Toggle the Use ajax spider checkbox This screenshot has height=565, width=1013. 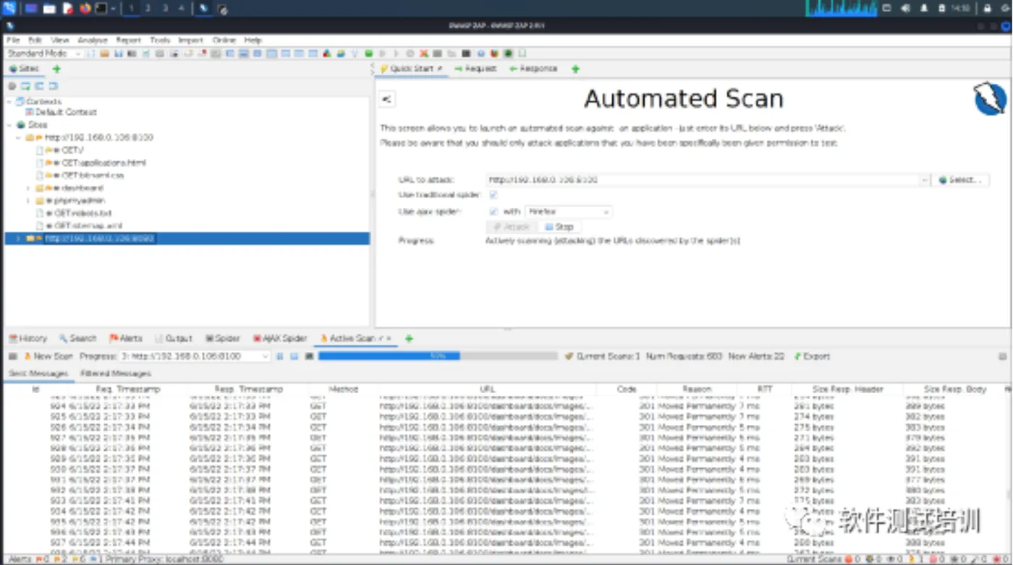click(x=493, y=212)
